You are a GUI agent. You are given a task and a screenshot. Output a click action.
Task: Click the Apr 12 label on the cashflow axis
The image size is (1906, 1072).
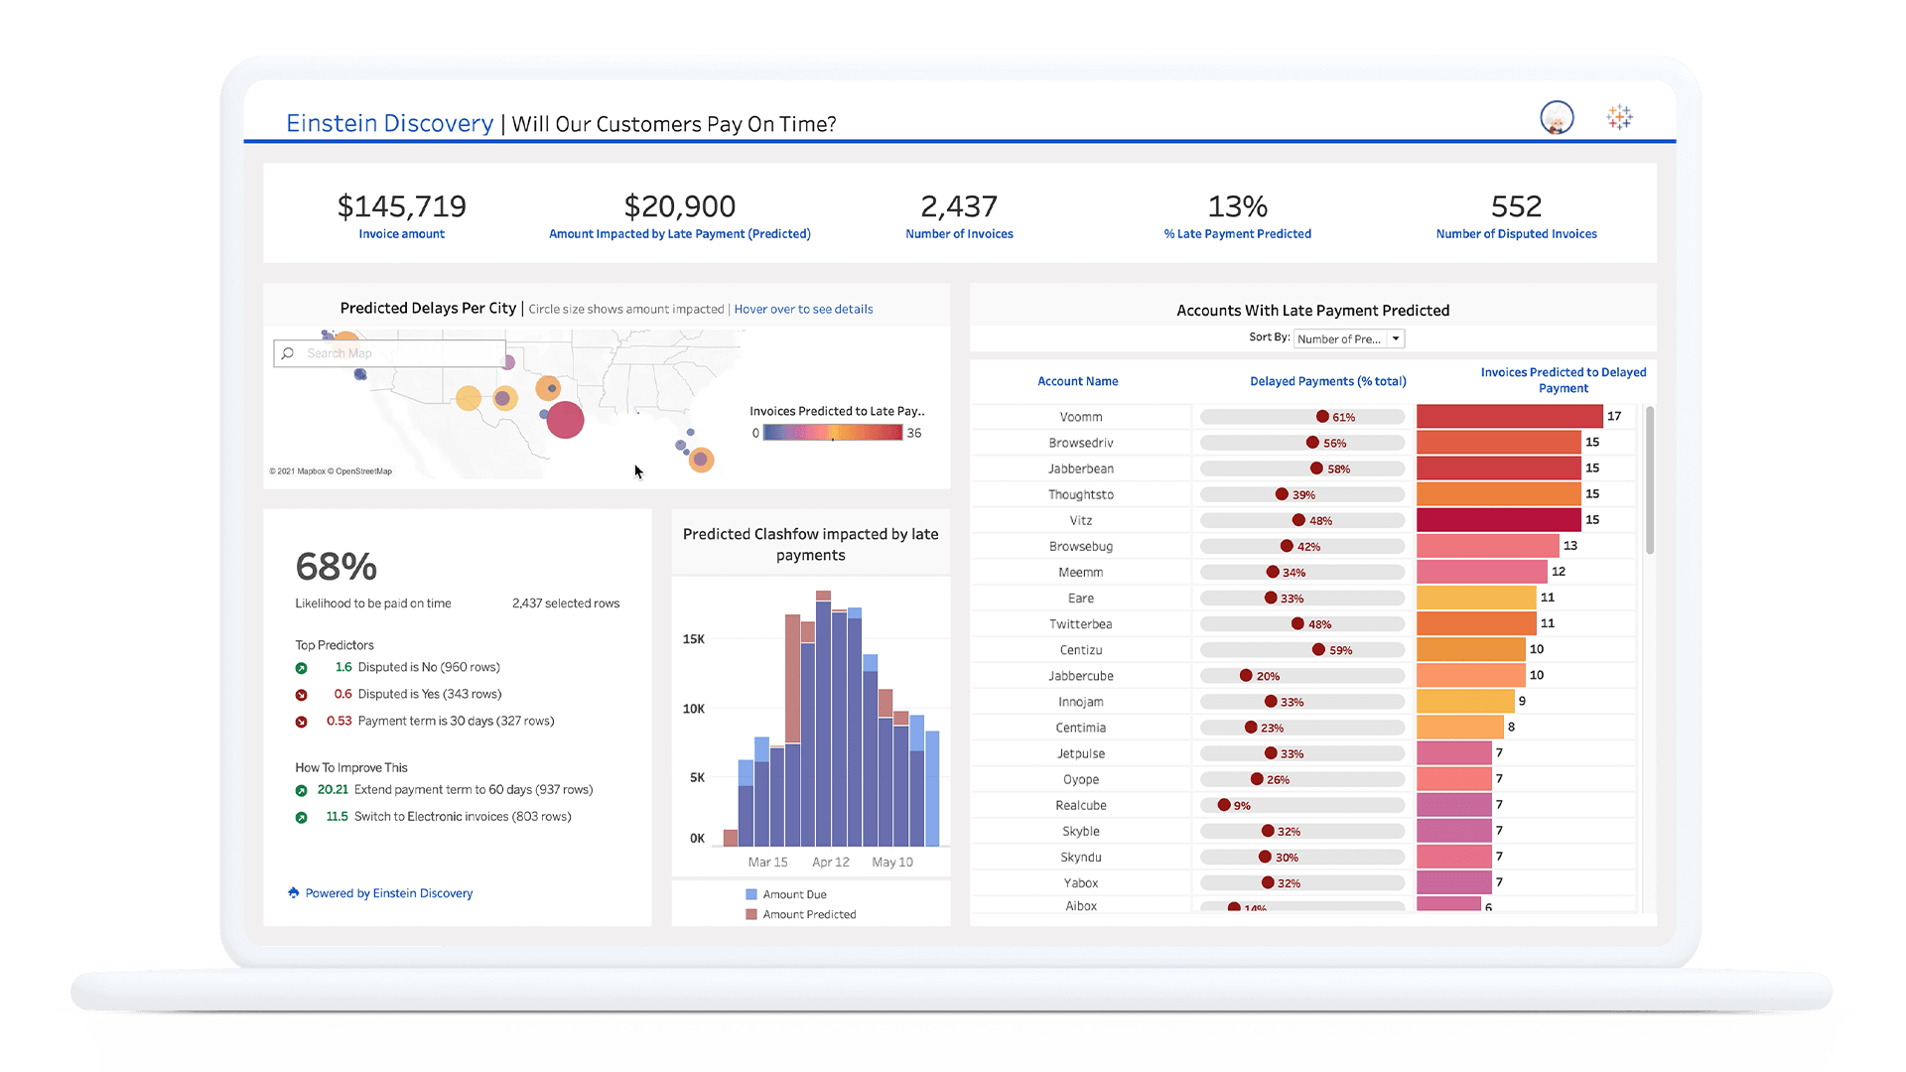click(831, 862)
